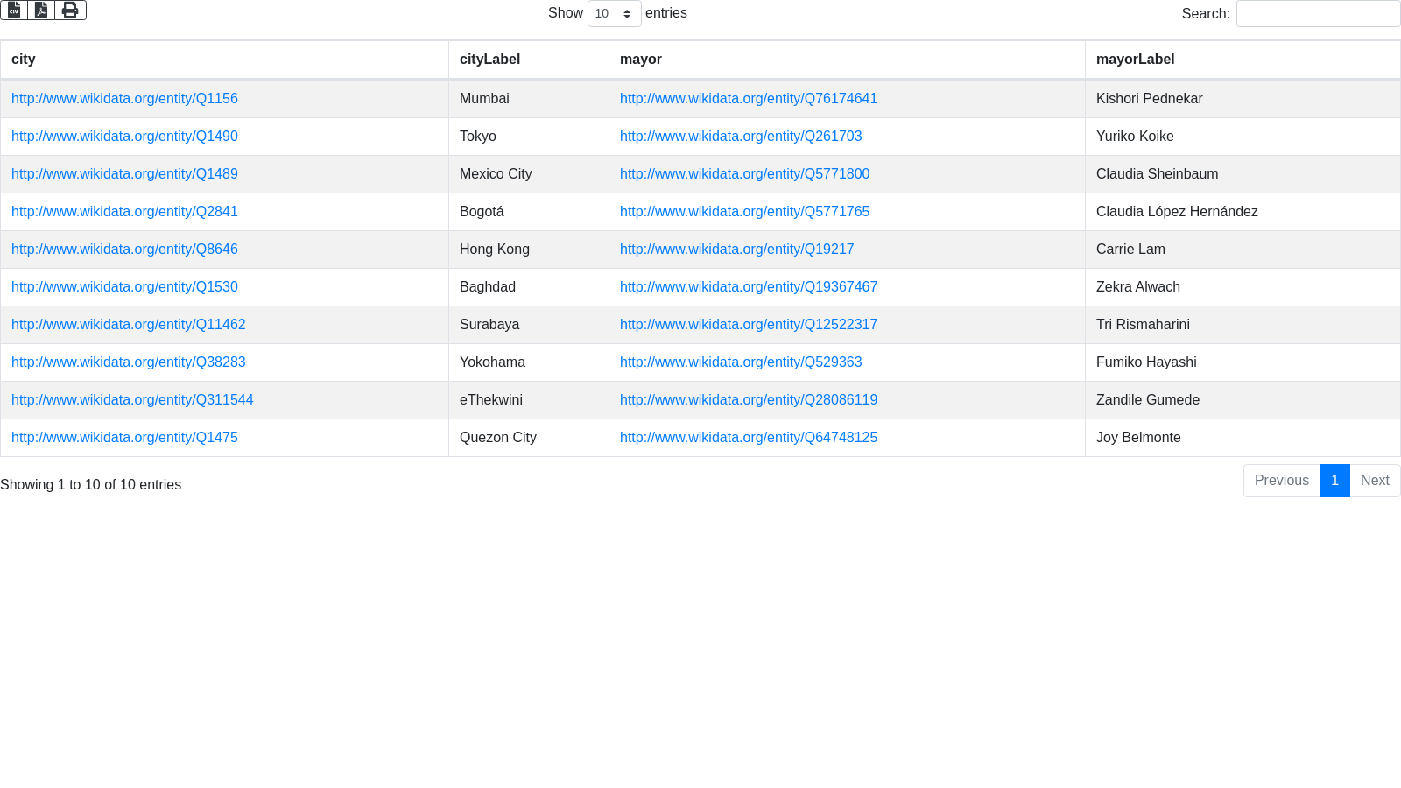Image resolution: width=1401 pixels, height=788 pixels.
Task: Select page 1 in pagination
Action: (x=1334, y=481)
